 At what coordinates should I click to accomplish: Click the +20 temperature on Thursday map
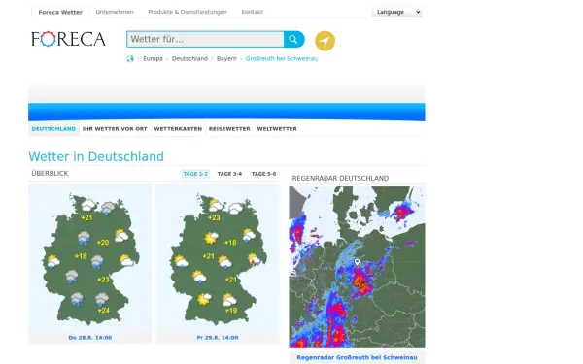click(103, 243)
